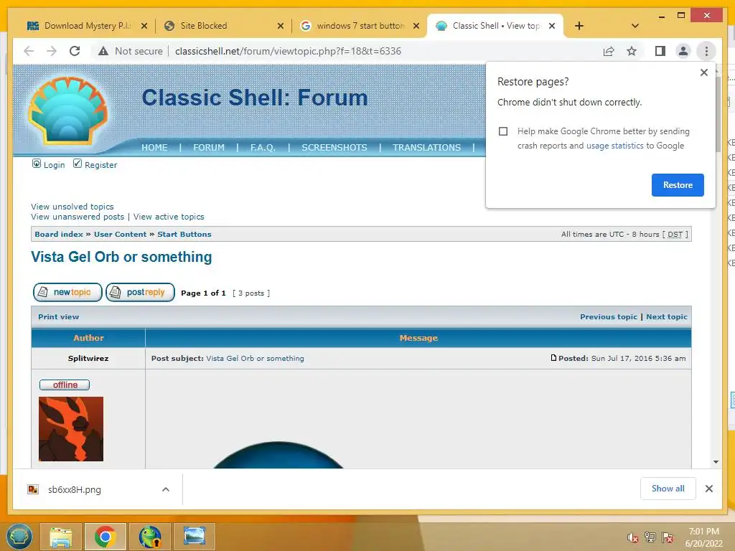Open SCREENSHOTS in forum navigation
The width and height of the screenshot is (735, 551).
coord(334,147)
